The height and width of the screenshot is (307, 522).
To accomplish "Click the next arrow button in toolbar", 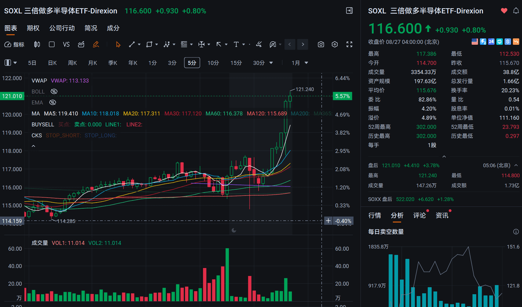I will click(303, 44).
